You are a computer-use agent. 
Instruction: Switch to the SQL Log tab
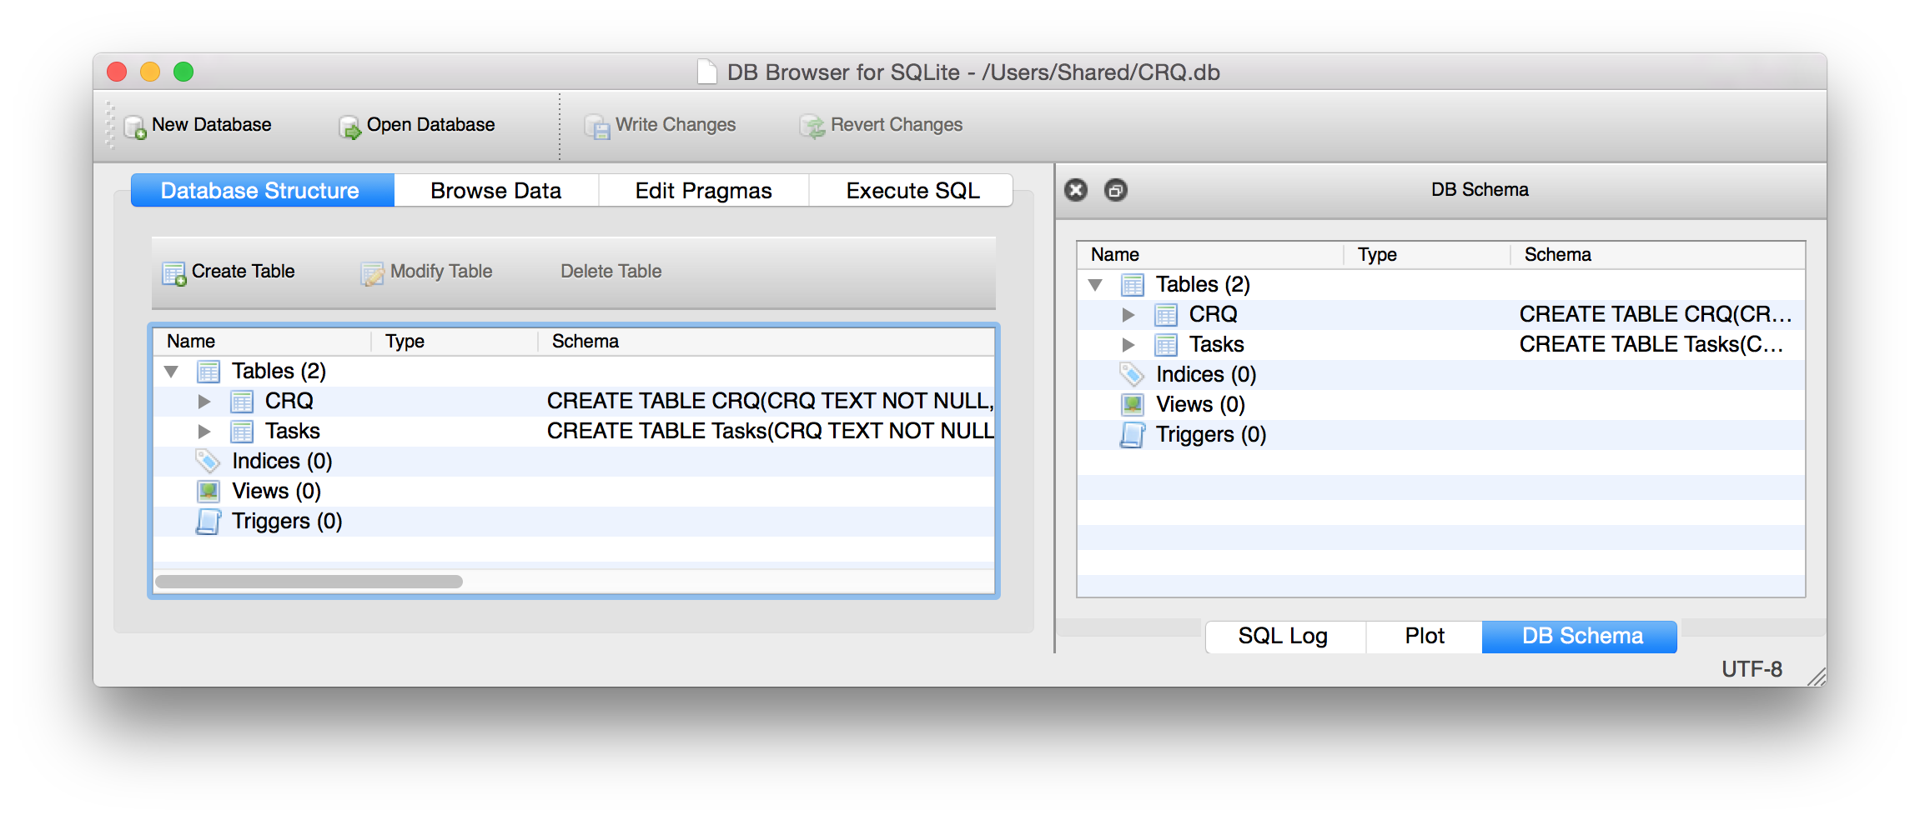[1284, 636]
